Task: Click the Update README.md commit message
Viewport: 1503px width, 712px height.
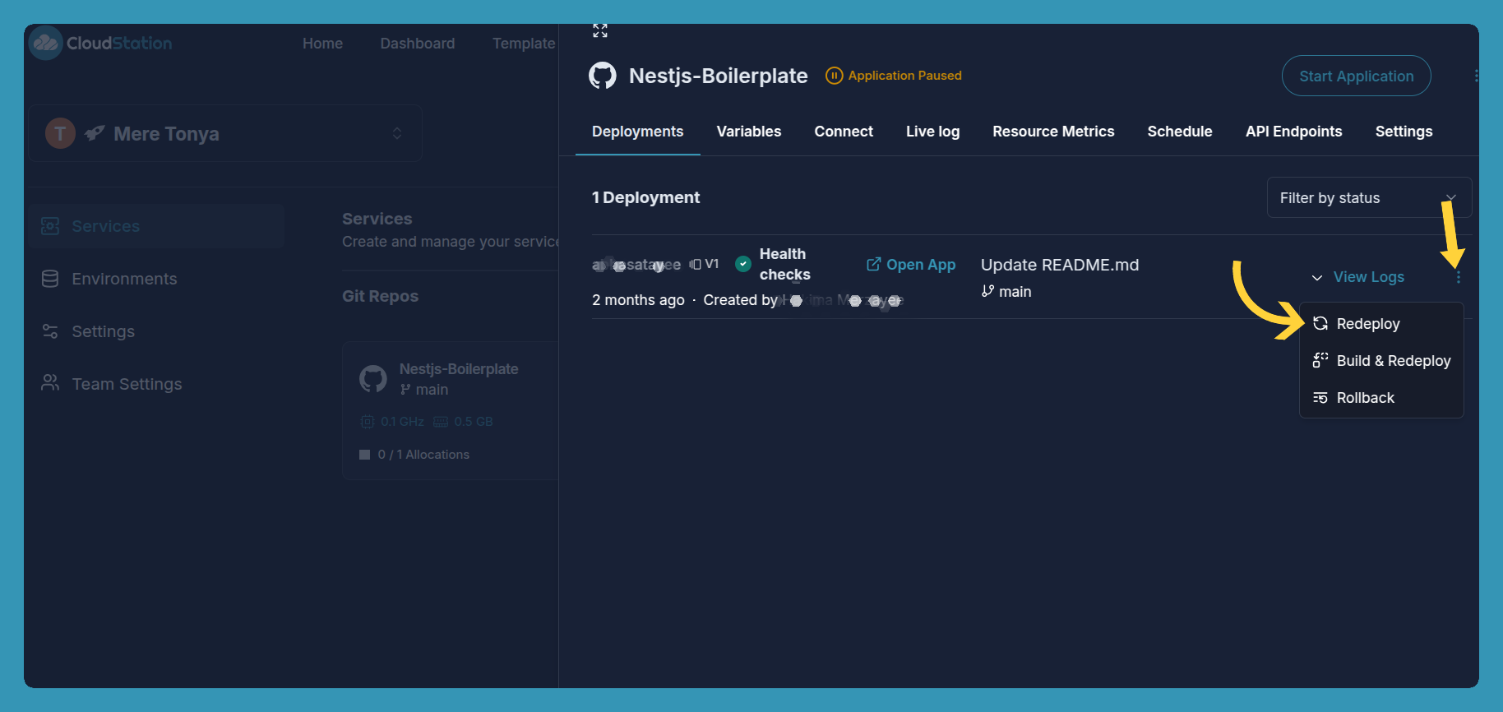Action: click(1060, 265)
